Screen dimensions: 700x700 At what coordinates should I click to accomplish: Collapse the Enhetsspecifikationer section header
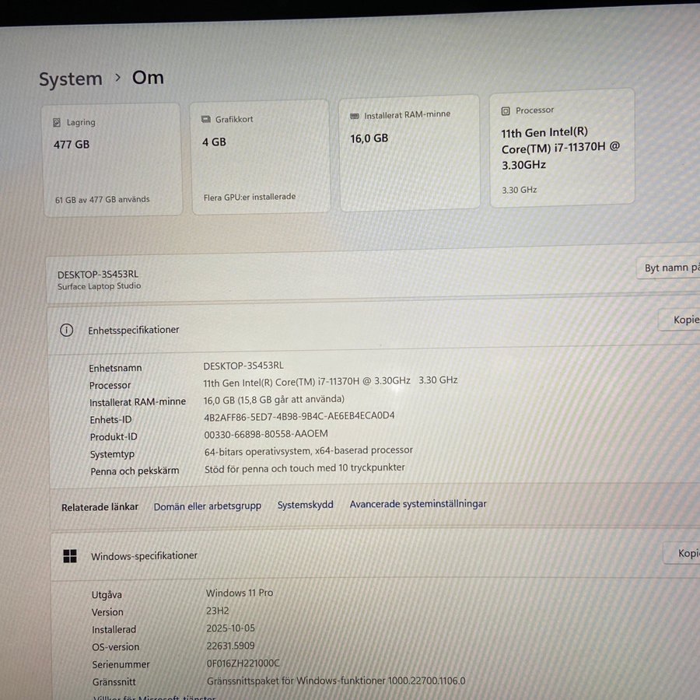[350, 328]
